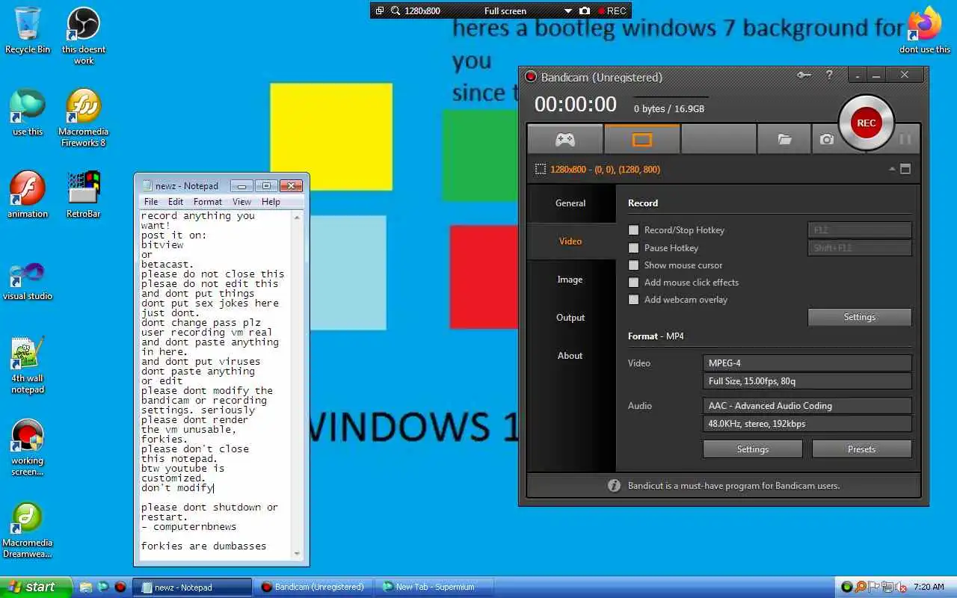The height and width of the screenshot is (598, 957).
Task: Click the MPEG-4 video codec field
Action: 807,363
